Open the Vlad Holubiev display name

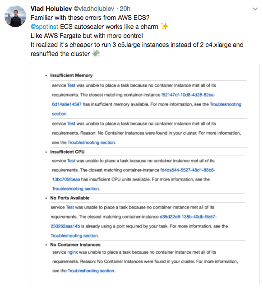click(x=51, y=9)
